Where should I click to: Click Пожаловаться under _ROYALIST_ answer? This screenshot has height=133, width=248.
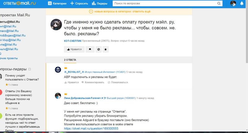[118, 82]
